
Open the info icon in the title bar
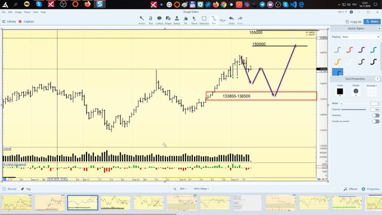click(x=352, y=12)
